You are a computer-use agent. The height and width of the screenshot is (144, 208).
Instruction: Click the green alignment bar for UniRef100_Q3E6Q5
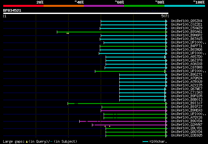click(136, 136)
